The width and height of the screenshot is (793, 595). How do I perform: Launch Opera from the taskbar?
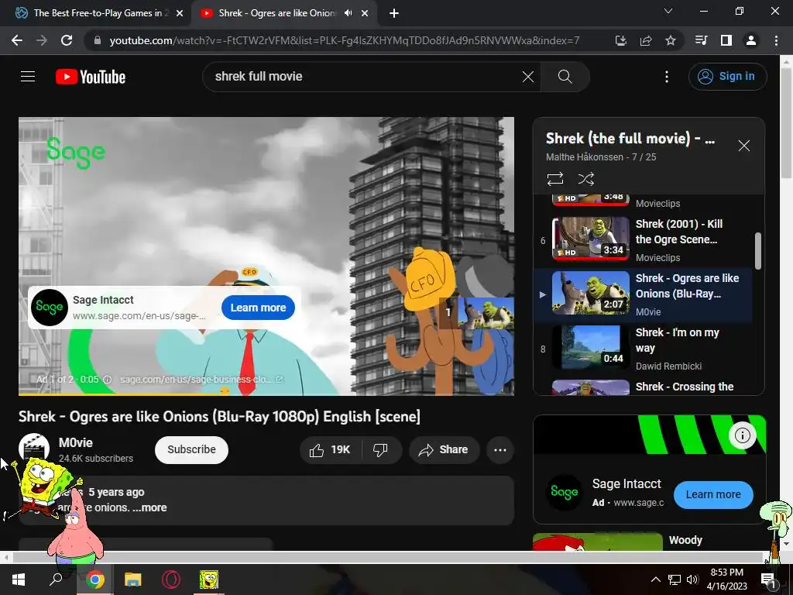171,580
